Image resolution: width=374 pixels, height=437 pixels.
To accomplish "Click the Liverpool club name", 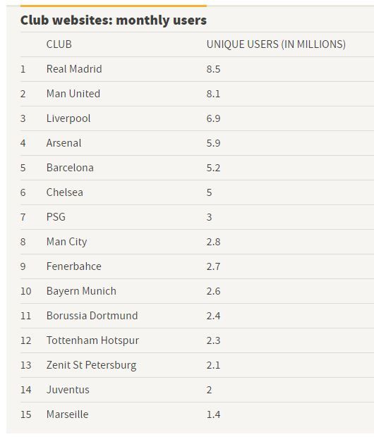I will coord(68,118).
